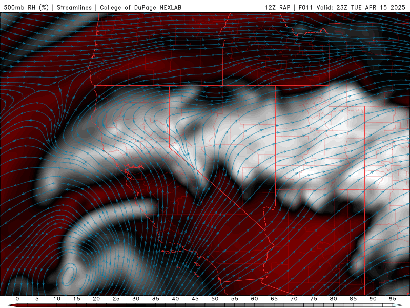Click the "10" label on the color scale
Image resolution: width=410 pixels, height=308 pixels.
[x=57, y=299]
